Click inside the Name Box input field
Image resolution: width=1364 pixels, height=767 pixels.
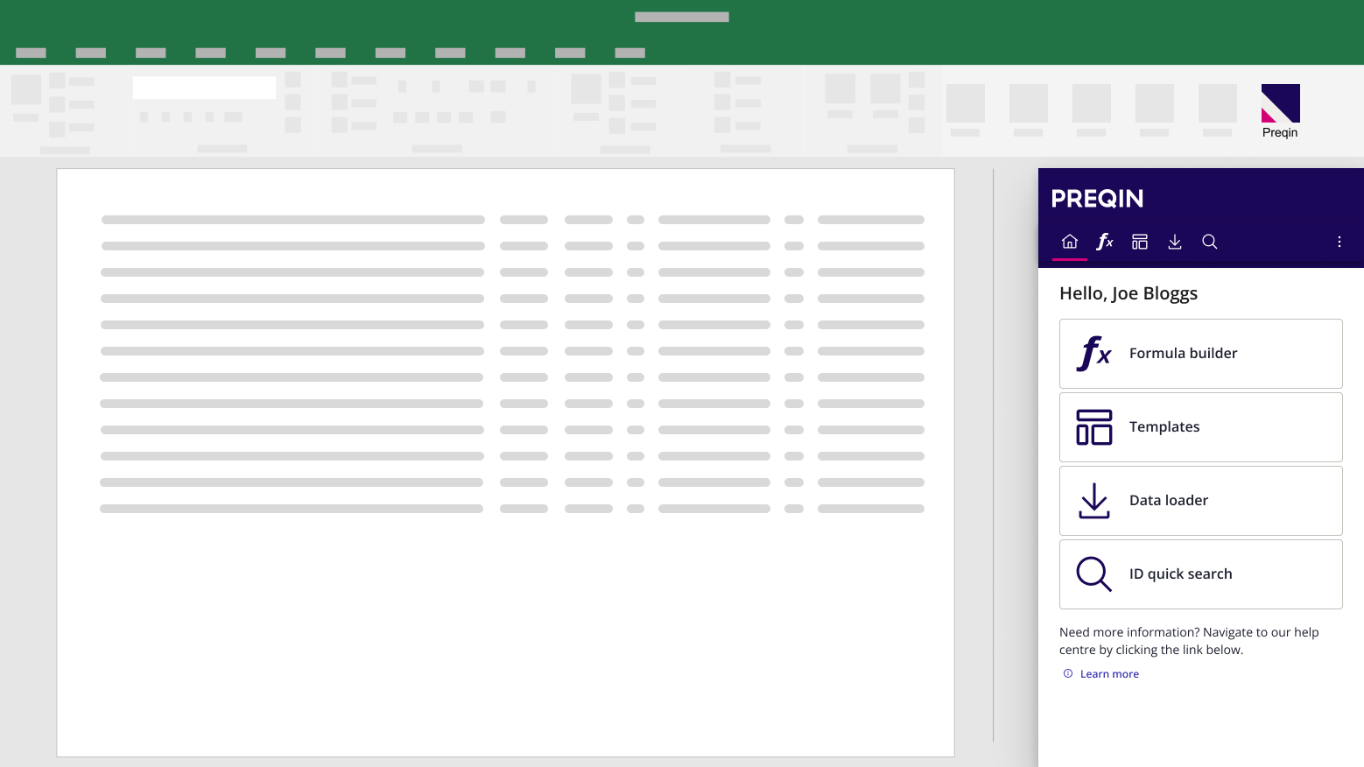tap(204, 88)
